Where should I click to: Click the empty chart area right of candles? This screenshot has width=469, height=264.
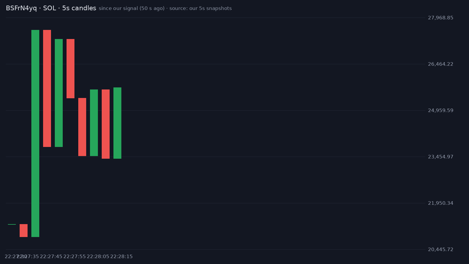(274, 133)
